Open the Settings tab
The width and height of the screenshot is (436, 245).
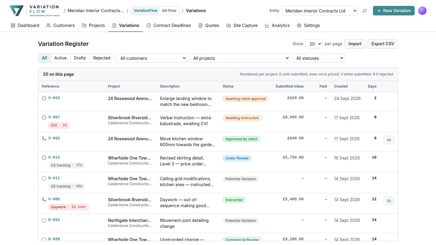(x=308, y=25)
